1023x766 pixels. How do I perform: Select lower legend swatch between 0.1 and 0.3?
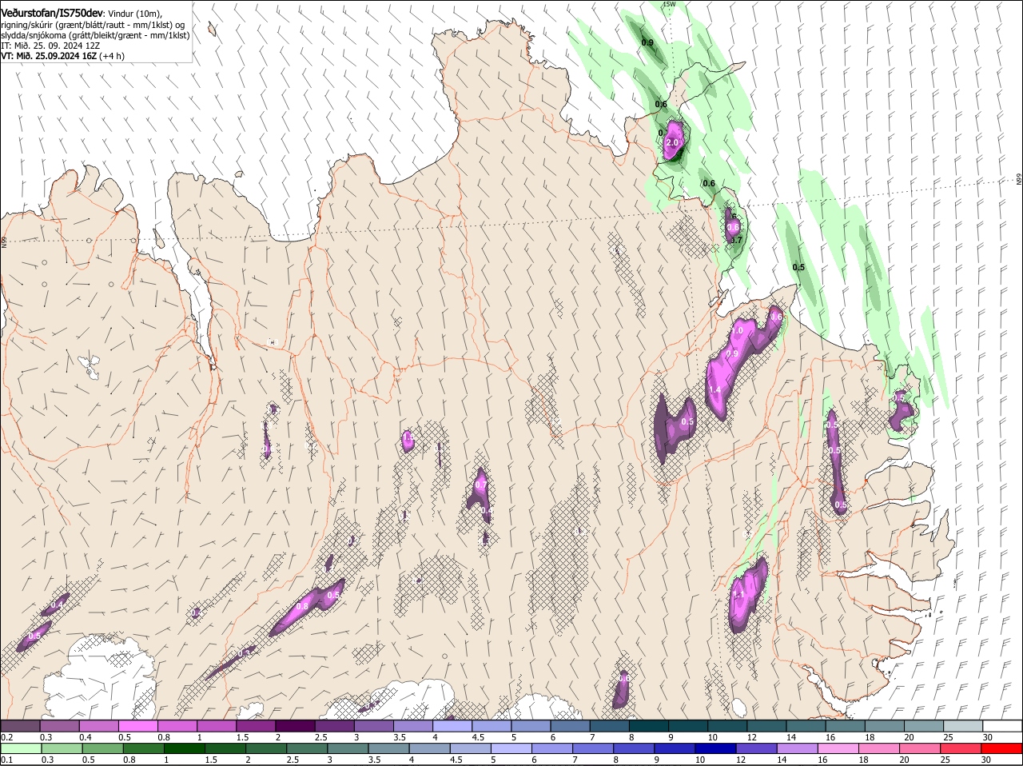[20, 749]
